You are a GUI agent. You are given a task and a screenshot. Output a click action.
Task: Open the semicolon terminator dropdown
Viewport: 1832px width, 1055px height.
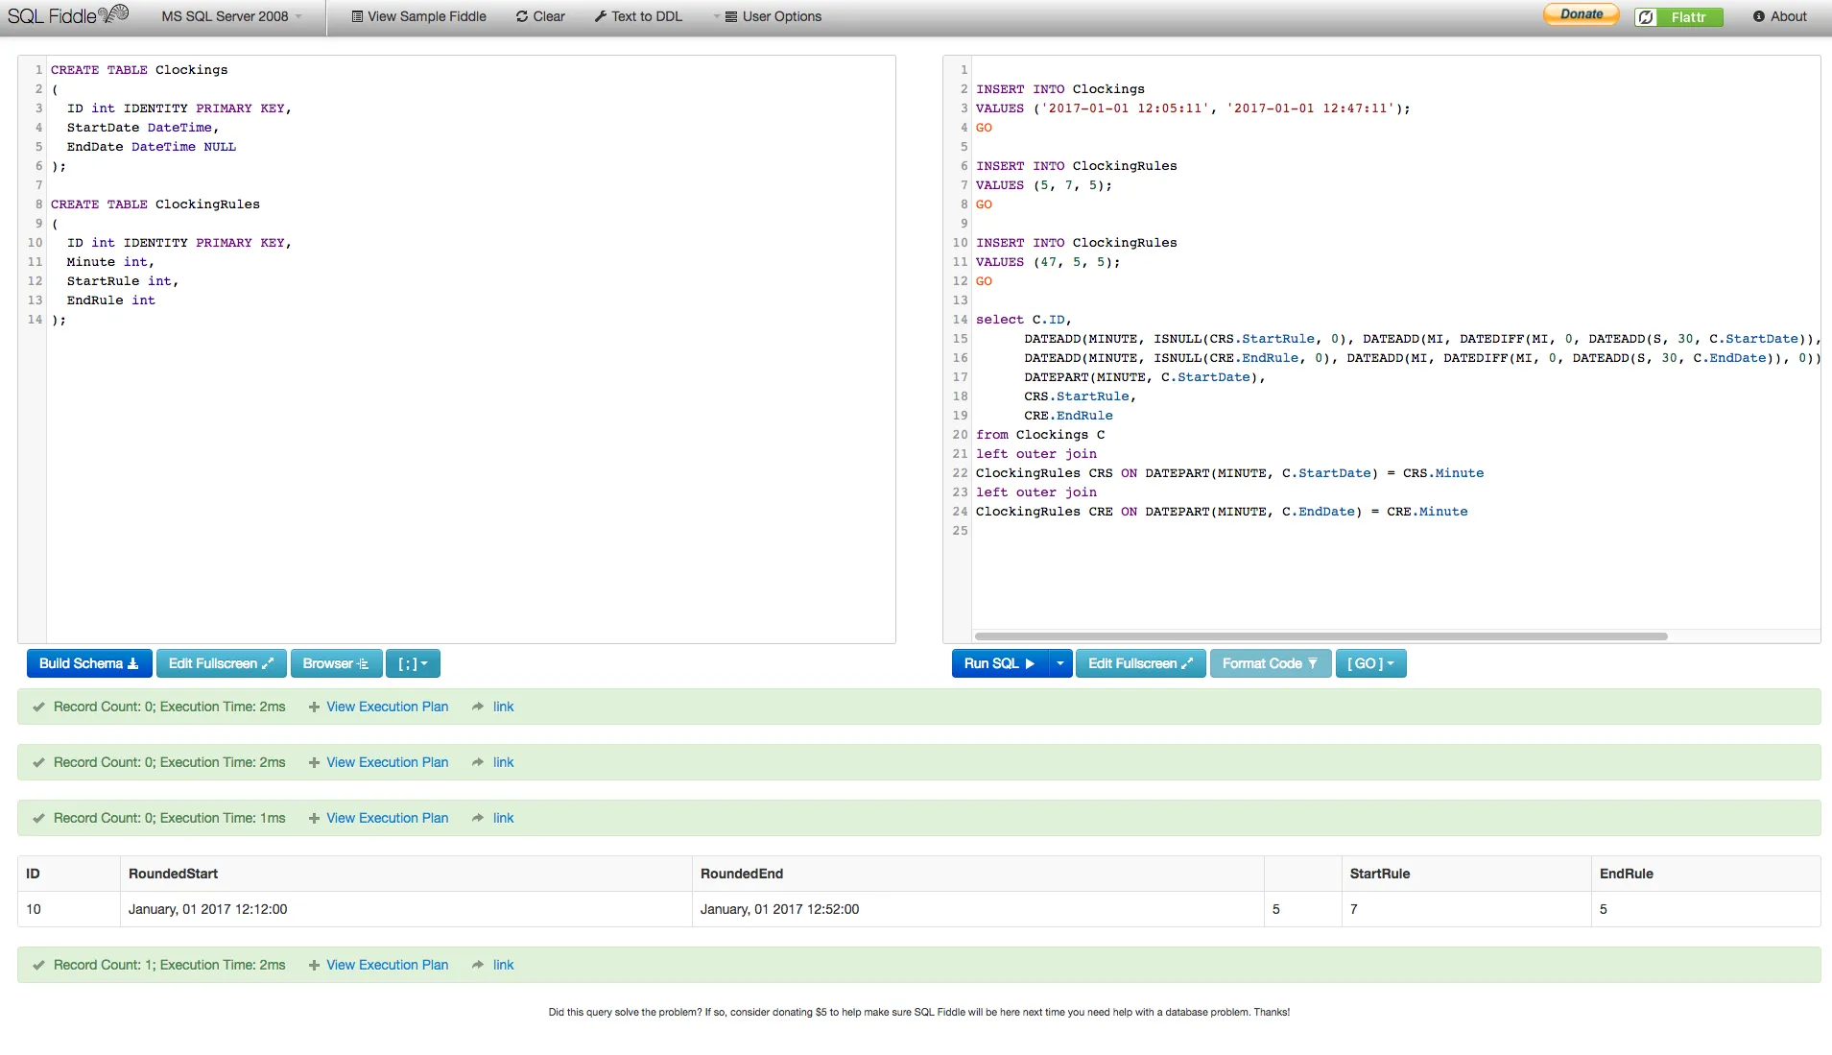[x=413, y=663]
